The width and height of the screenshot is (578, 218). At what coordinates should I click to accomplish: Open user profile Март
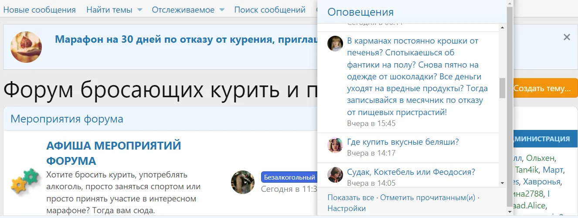coord(552,170)
